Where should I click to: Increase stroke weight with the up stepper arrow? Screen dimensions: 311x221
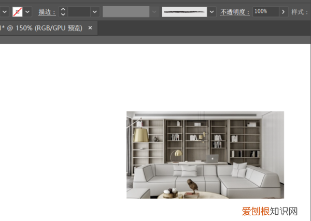(63, 9)
